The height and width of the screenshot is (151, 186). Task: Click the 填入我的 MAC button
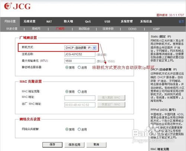pyautogui.click(x=111, y=98)
